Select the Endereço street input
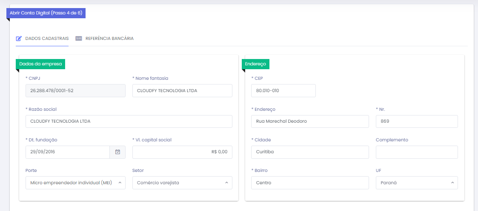 310,121
